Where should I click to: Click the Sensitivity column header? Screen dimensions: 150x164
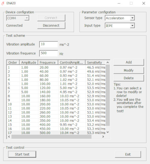(x=95, y=62)
